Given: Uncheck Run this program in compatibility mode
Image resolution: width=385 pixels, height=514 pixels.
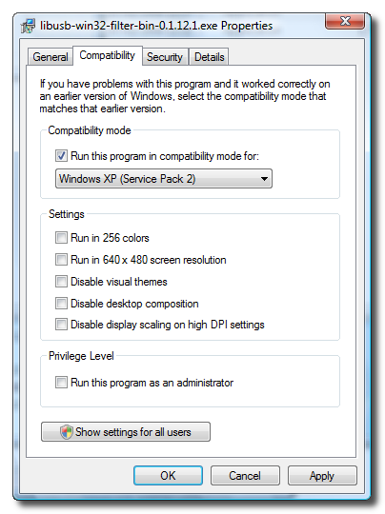Looking at the screenshot, I should [x=61, y=156].
